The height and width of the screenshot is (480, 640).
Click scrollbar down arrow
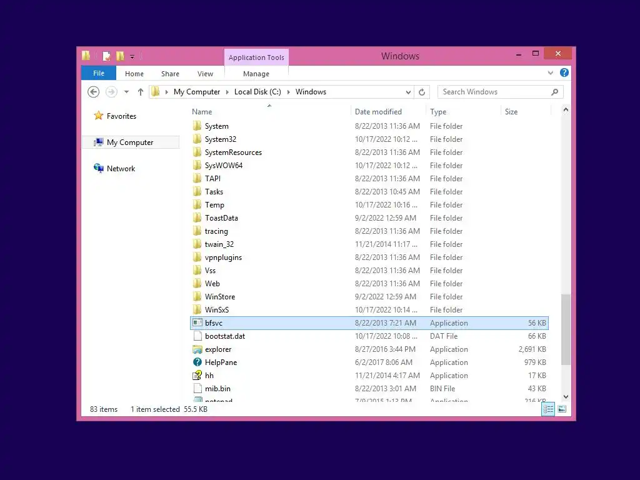[x=566, y=397]
